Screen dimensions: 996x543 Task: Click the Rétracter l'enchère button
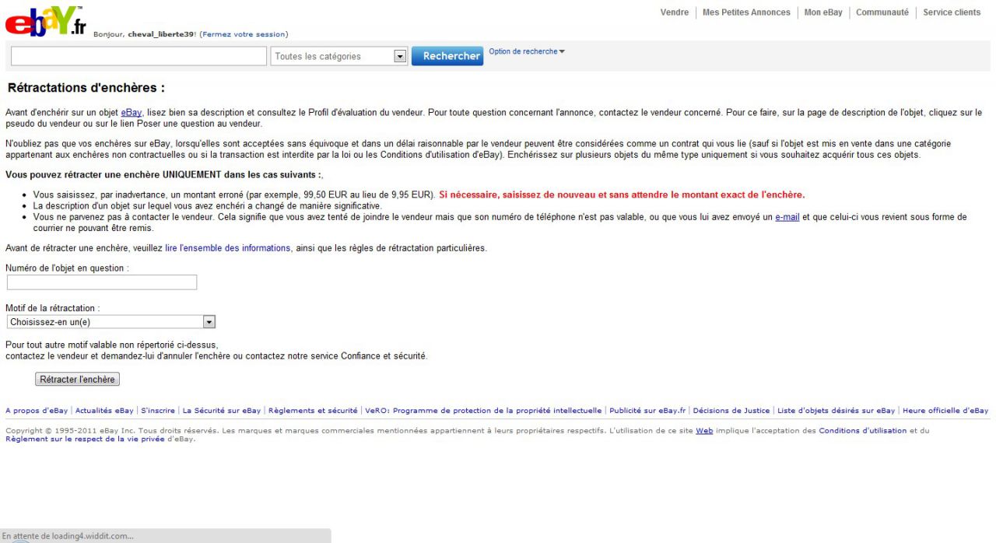77,380
